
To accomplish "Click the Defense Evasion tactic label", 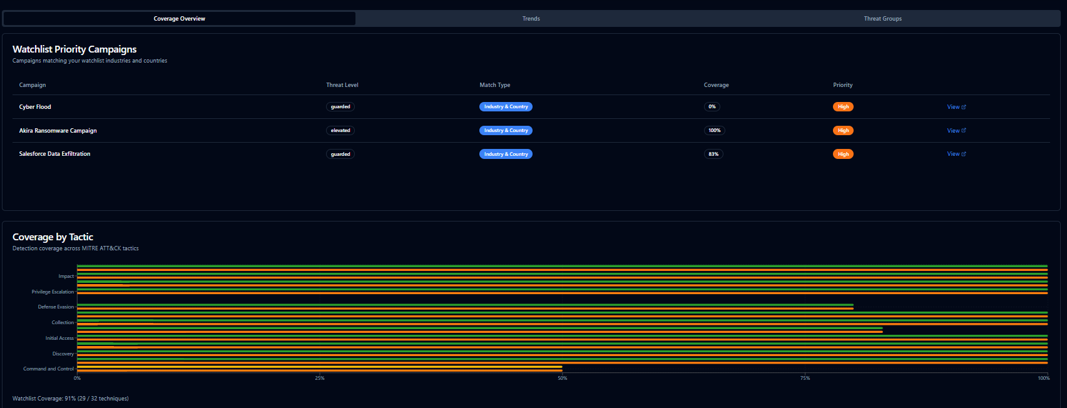I will [56, 307].
